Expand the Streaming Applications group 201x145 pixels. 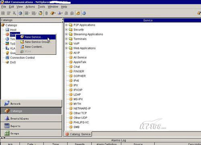66,34
